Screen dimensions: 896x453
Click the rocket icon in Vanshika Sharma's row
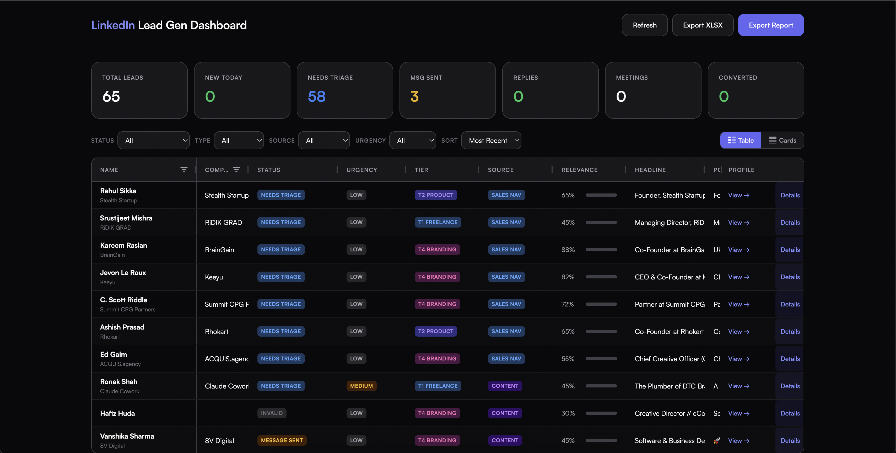pyautogui.click(x=716, y=440)
